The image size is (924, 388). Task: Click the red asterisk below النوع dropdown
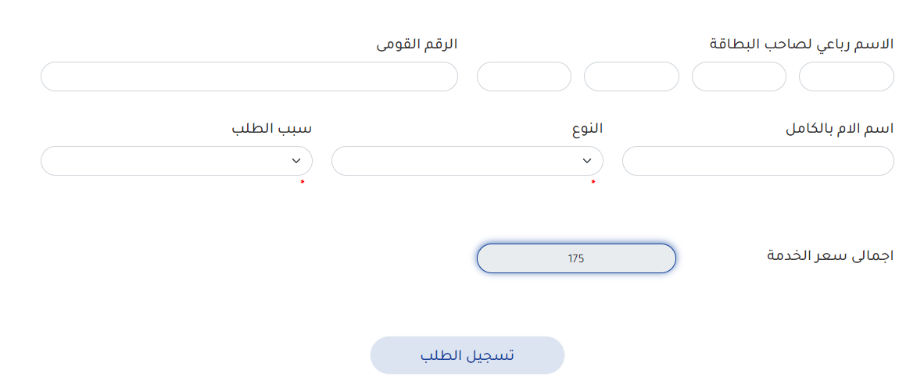pyautogui.click(x=593, y=183)
